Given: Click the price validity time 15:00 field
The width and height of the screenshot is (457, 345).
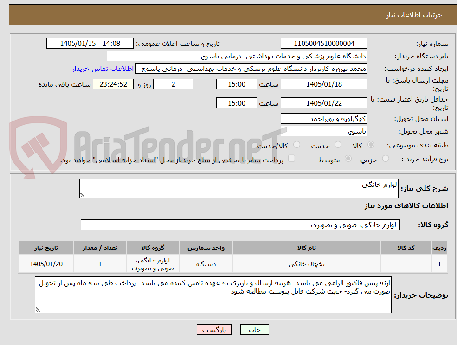Looking at the screenshot, I should coord(236,103).
